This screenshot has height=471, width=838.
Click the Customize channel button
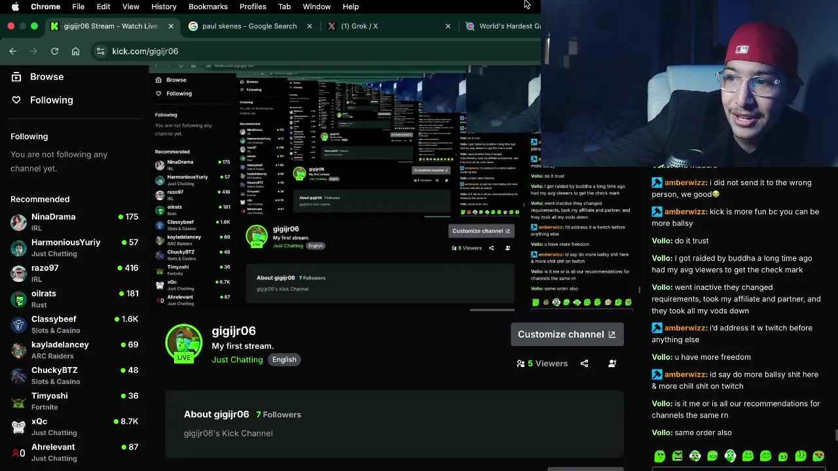pyautogui.click(x=567, y=334)
